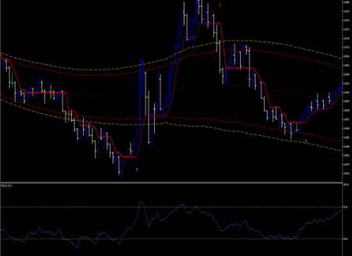Select the green marker bar near the right-side low
This screenshot has height=256, width=352.
coord(297,127)
